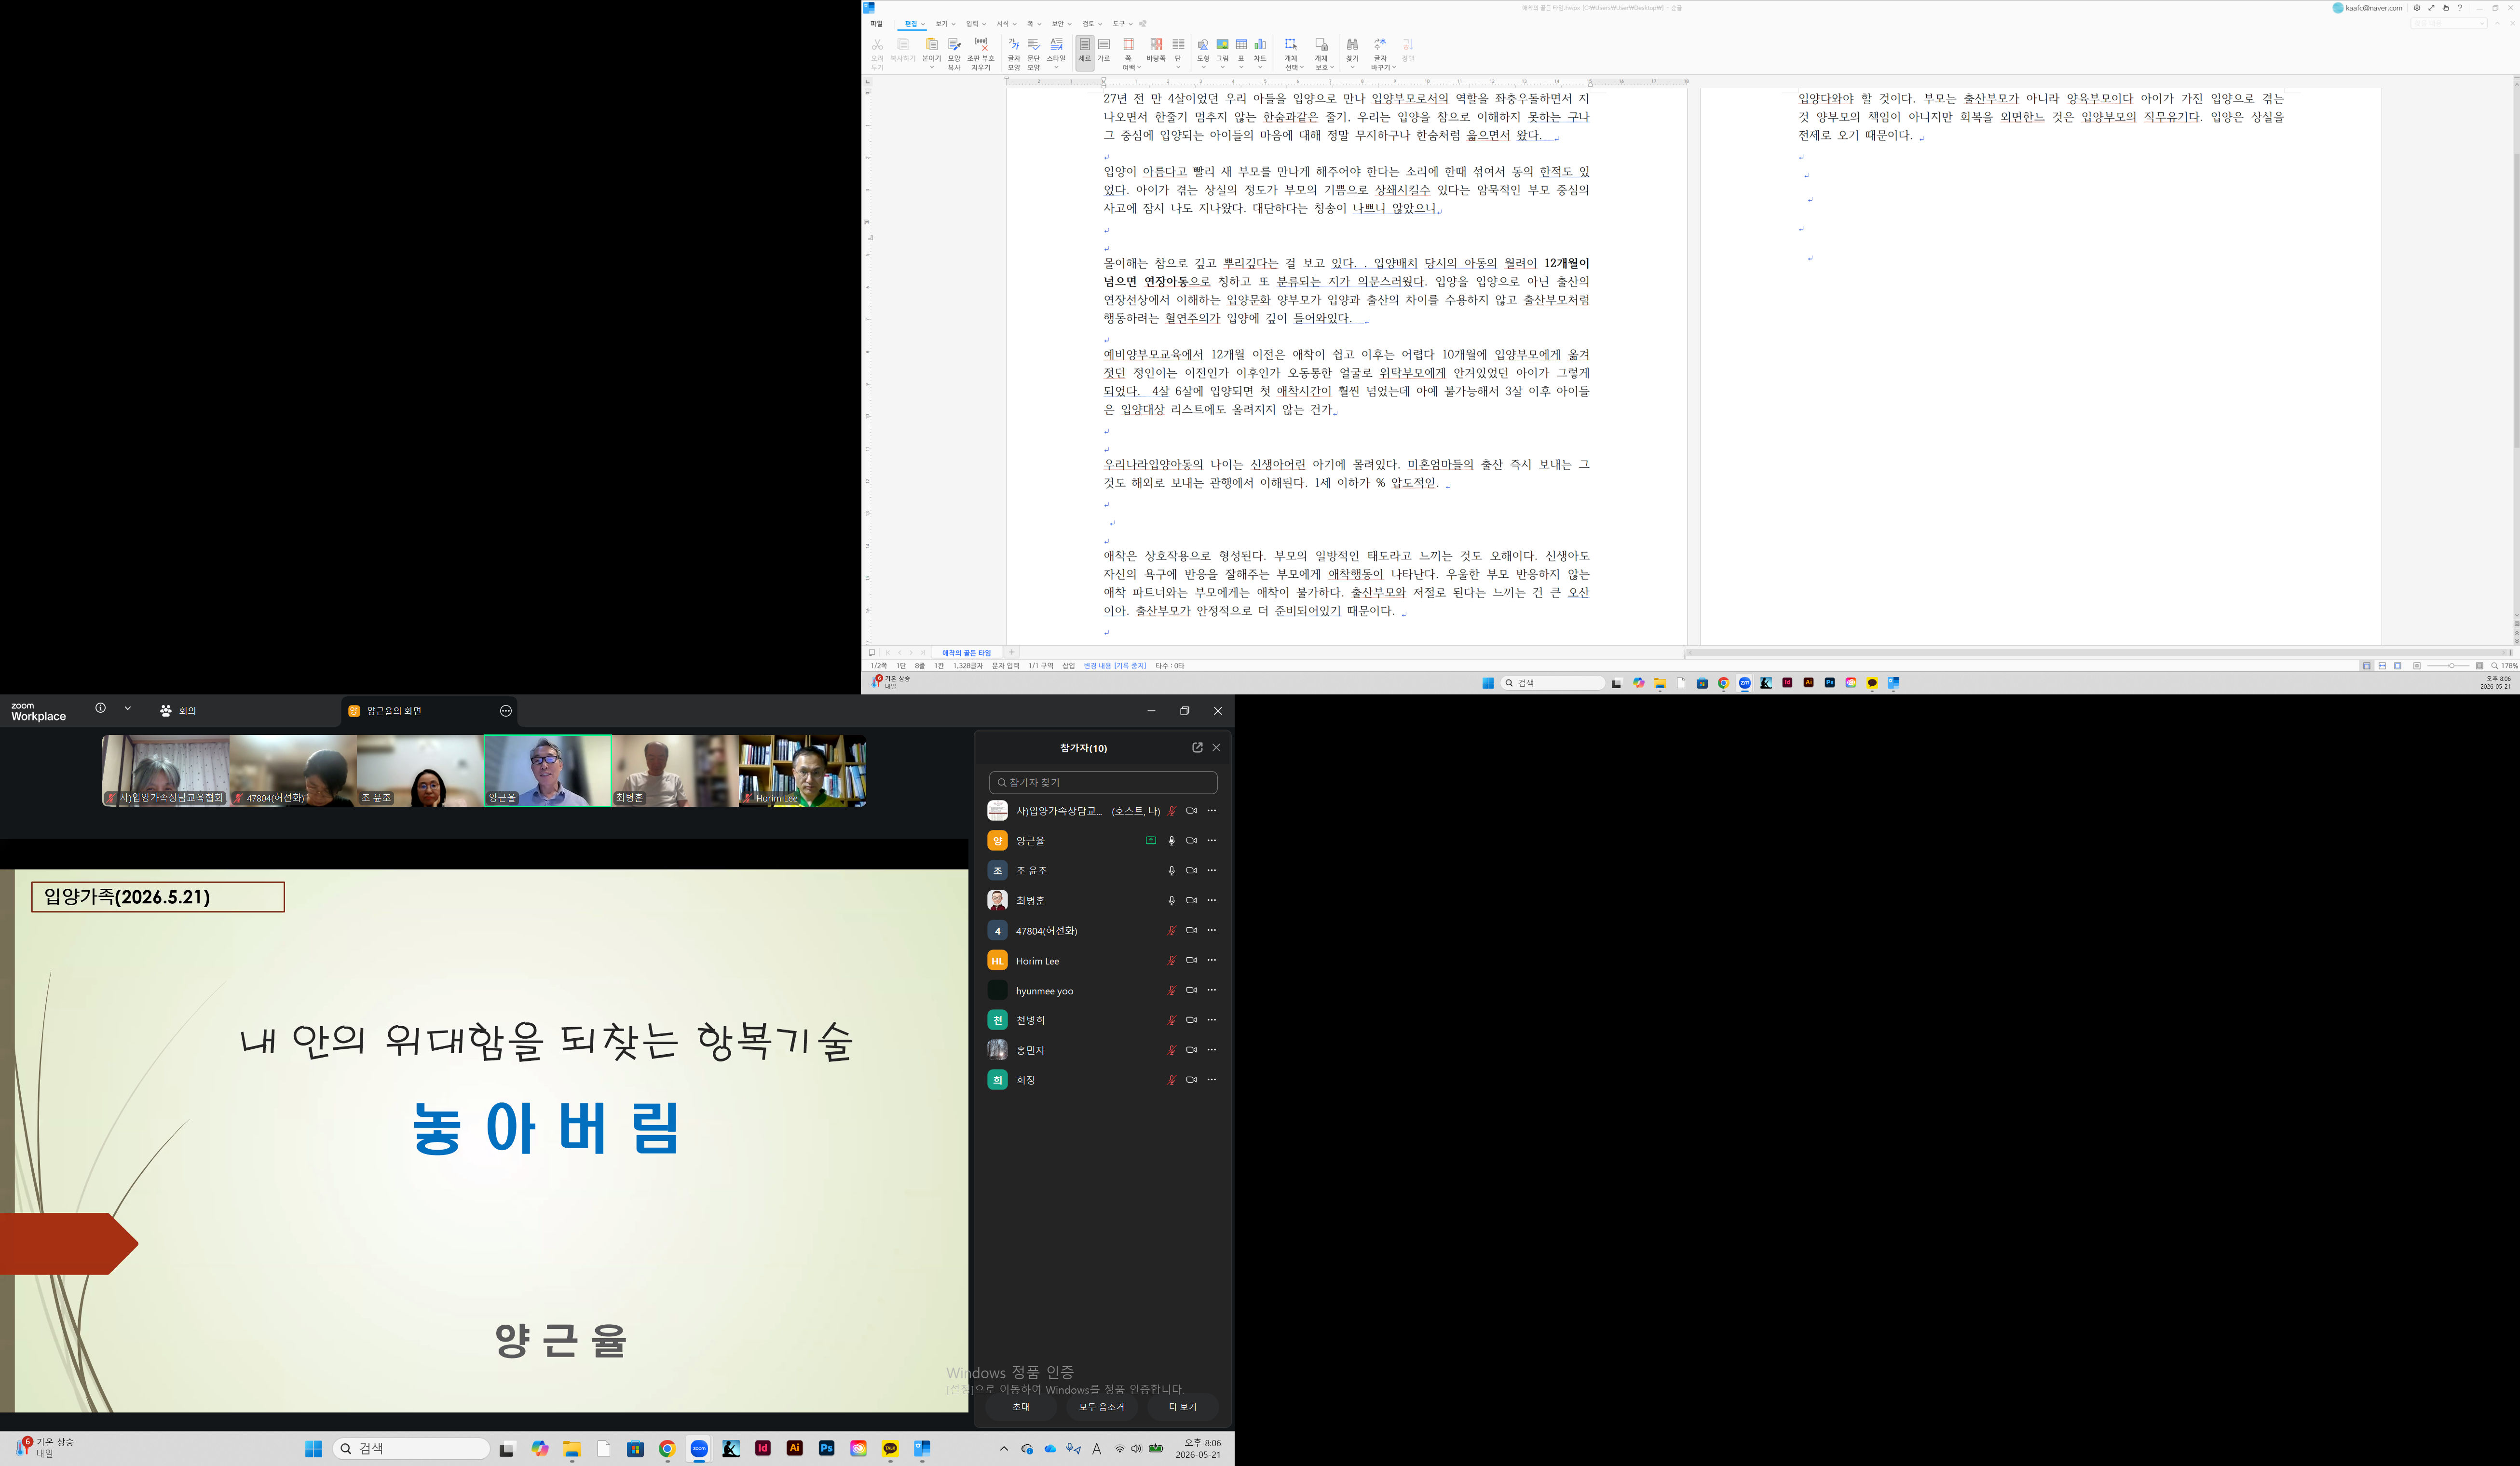Toggle 조 윤조's microphone in participants list
Image resolution: width=2520 pixels, height=1466 pixels.
[1171, 871]
